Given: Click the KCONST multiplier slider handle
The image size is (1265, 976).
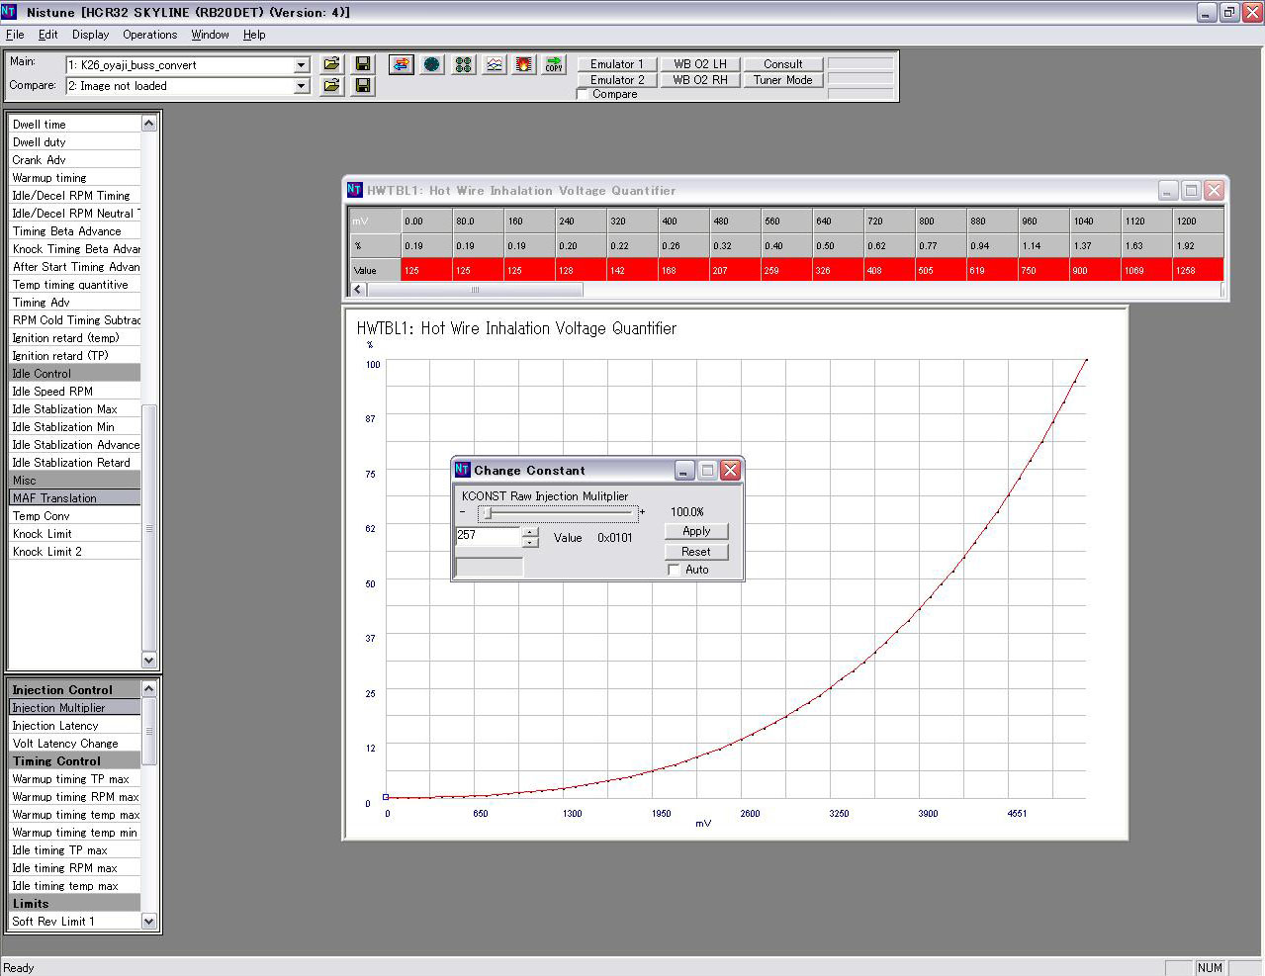Looking at the screenshot, I should tap(487, 513).
